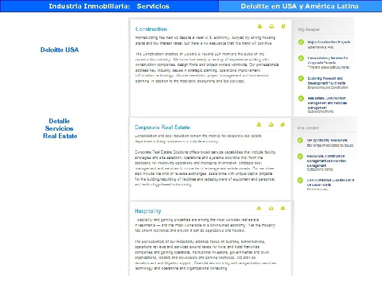Click green link icon beside Tax by Industry: Real Estate
382x287 pixels.
[300, 140]
